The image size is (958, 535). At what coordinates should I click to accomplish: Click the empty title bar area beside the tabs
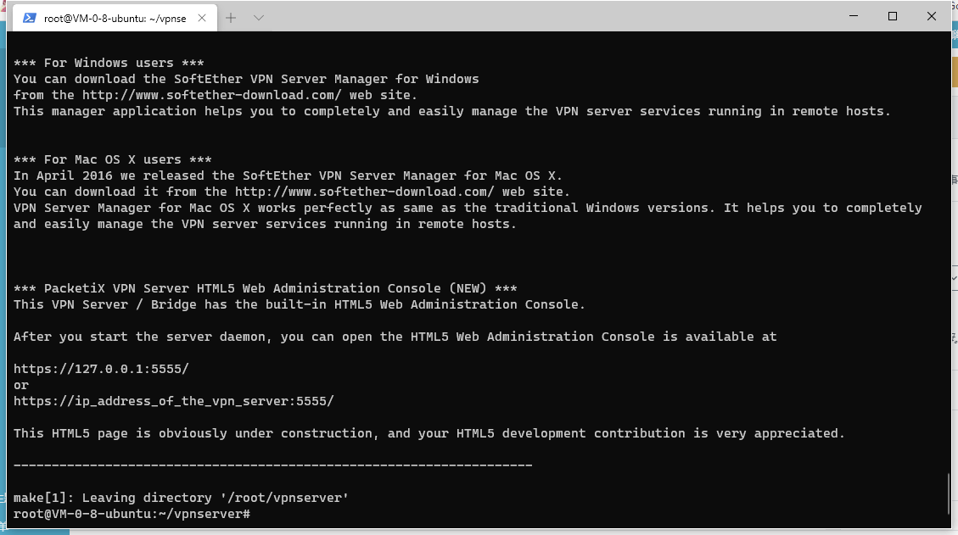click(x=550, y=17)
